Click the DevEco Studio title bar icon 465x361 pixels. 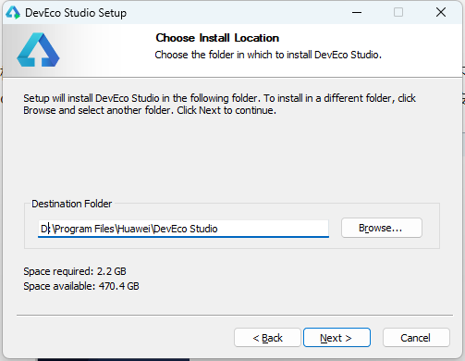coord(13,13)
